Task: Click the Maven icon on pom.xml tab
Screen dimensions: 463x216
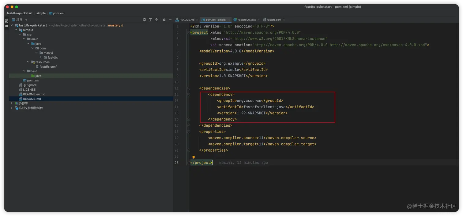Action: coord(203,20)
